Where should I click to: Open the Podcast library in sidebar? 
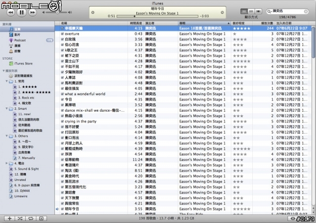click(20, 40)
